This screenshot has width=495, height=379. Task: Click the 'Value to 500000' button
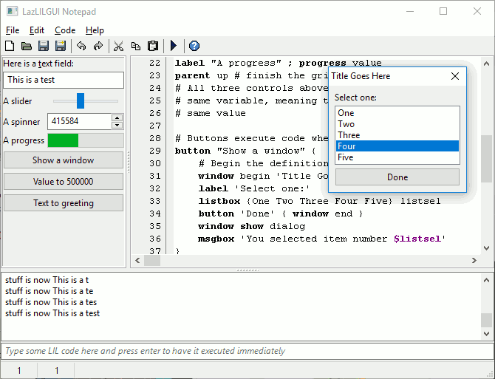[x=64, y=182]
